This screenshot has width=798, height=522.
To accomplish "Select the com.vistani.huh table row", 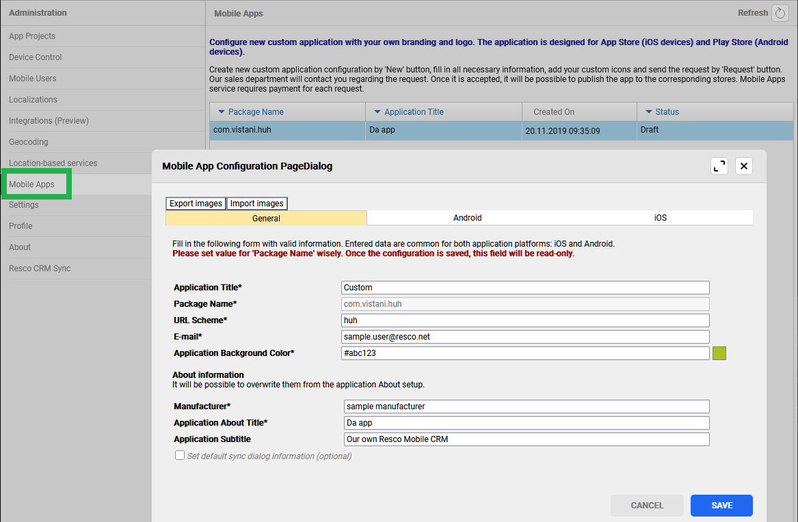I will [287, 130].
